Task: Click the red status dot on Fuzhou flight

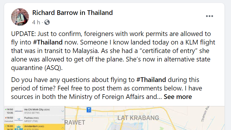Action: (x=6, y=118)
